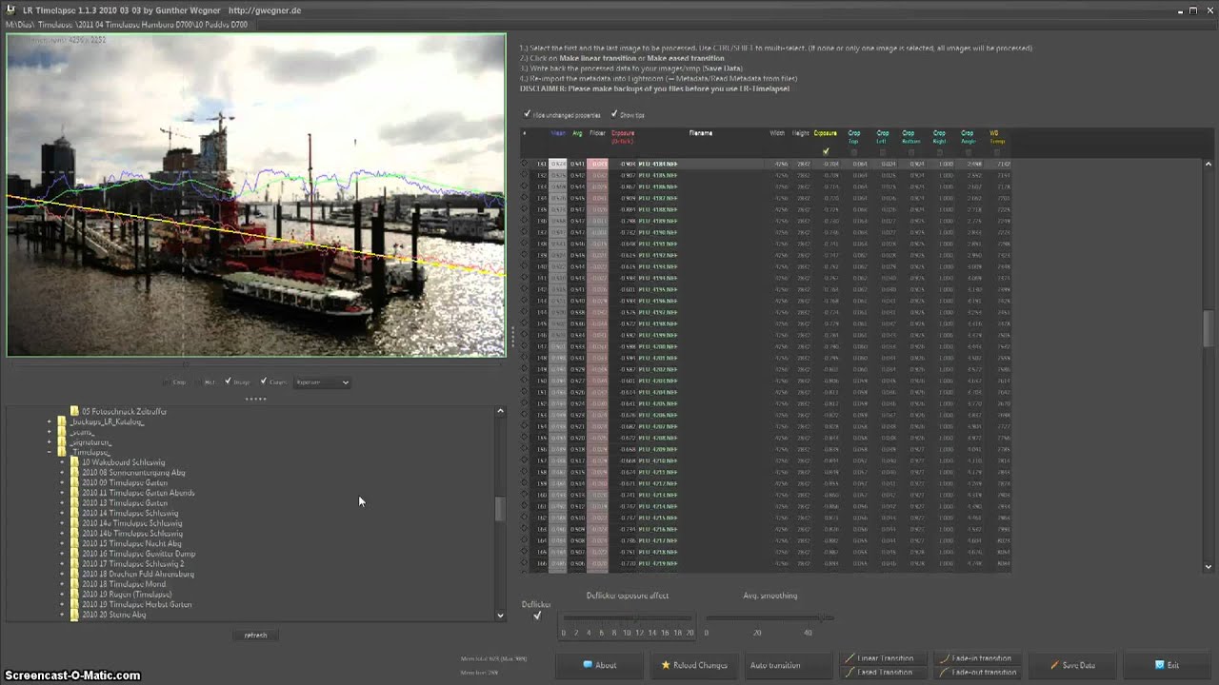This screenshot has width=1219, height=685.
Task: Select the 2010 19 Rugen (Timelapse) folder
Action: 127,595
